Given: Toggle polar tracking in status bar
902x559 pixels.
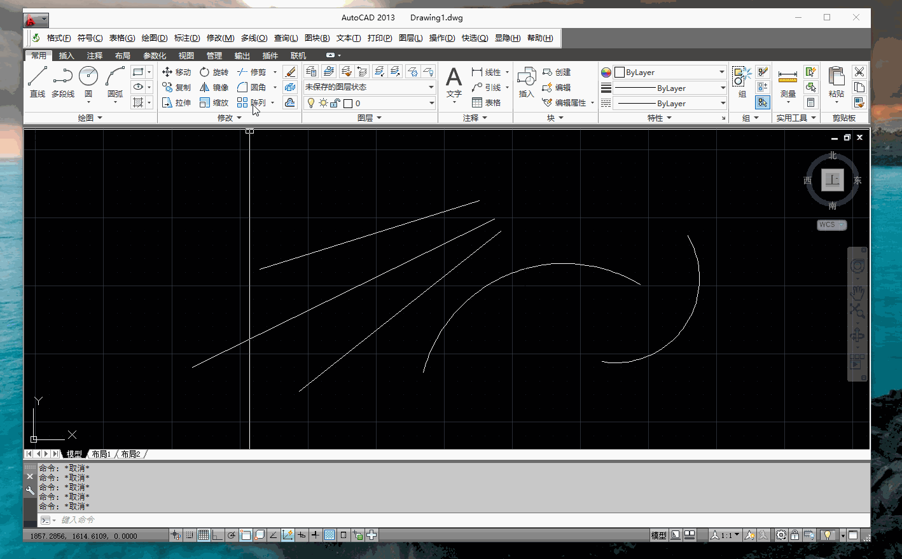Looking at the screenshot, I should pyautogui.click(x=232, y=535).
